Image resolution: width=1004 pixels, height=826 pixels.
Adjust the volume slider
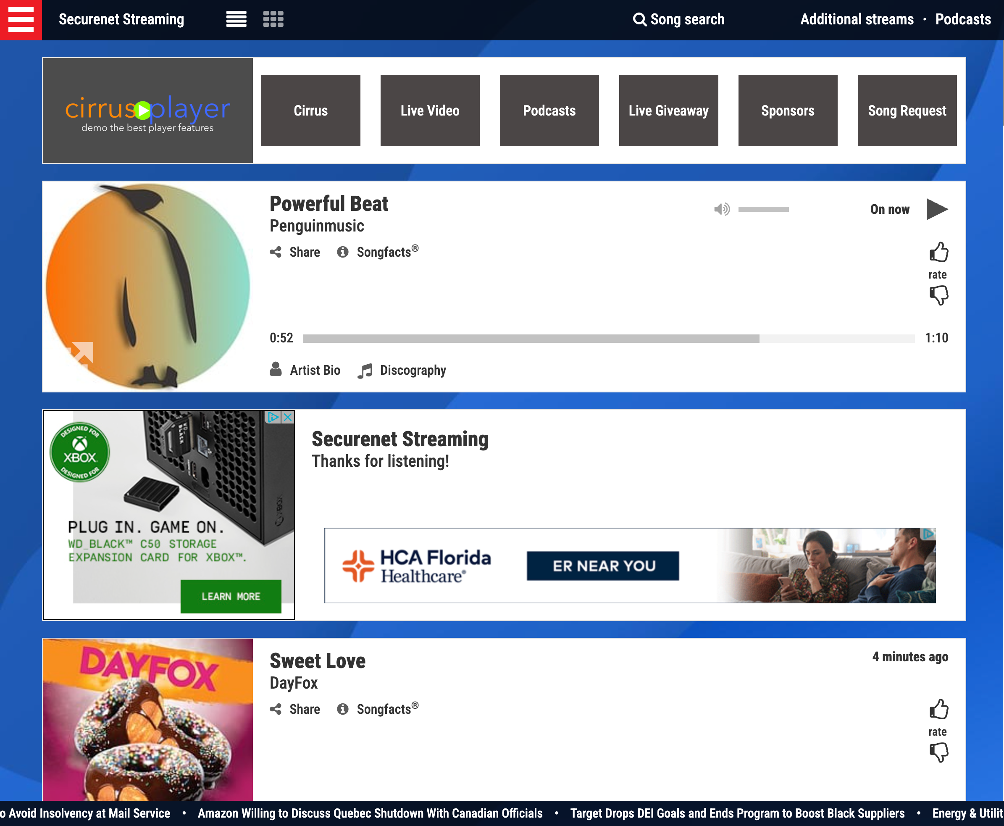(x=763, y=208)
